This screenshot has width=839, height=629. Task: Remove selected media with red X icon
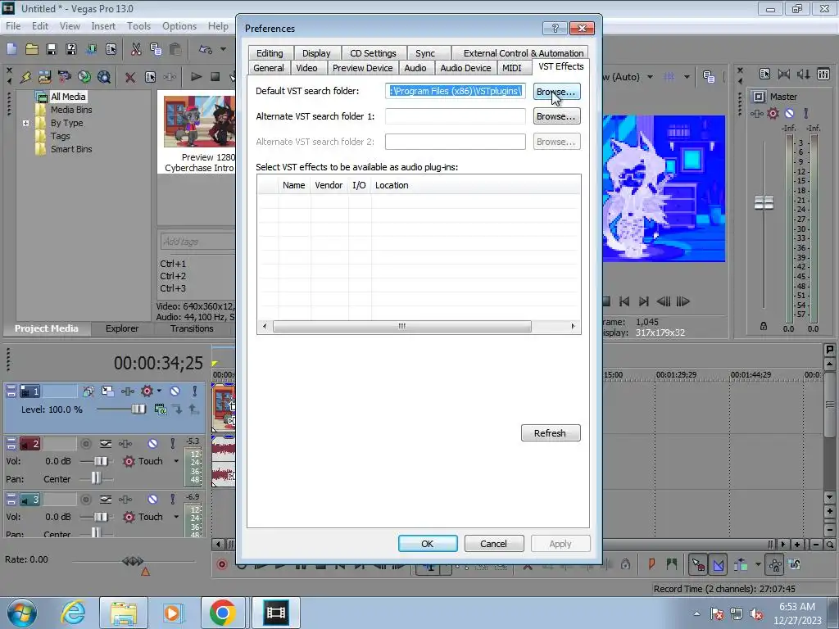[129, 77]
